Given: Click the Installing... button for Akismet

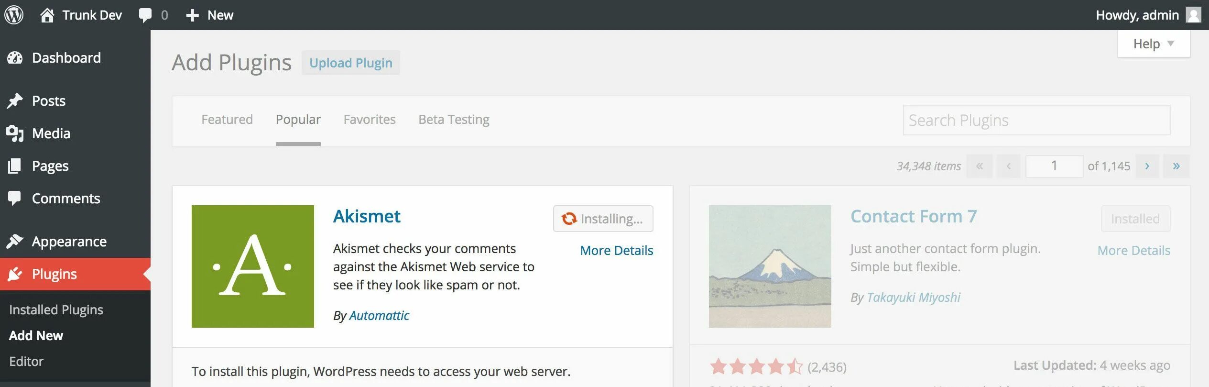Looking at the screenshot, I should click(x=603, y=219).
